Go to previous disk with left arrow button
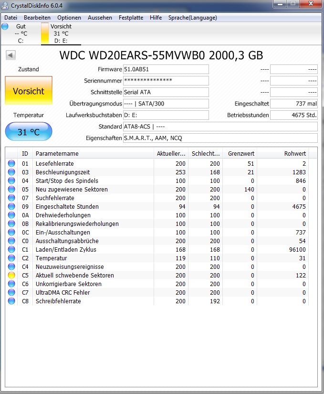Viewport: 324px width, 394px height. click(10, 55)
